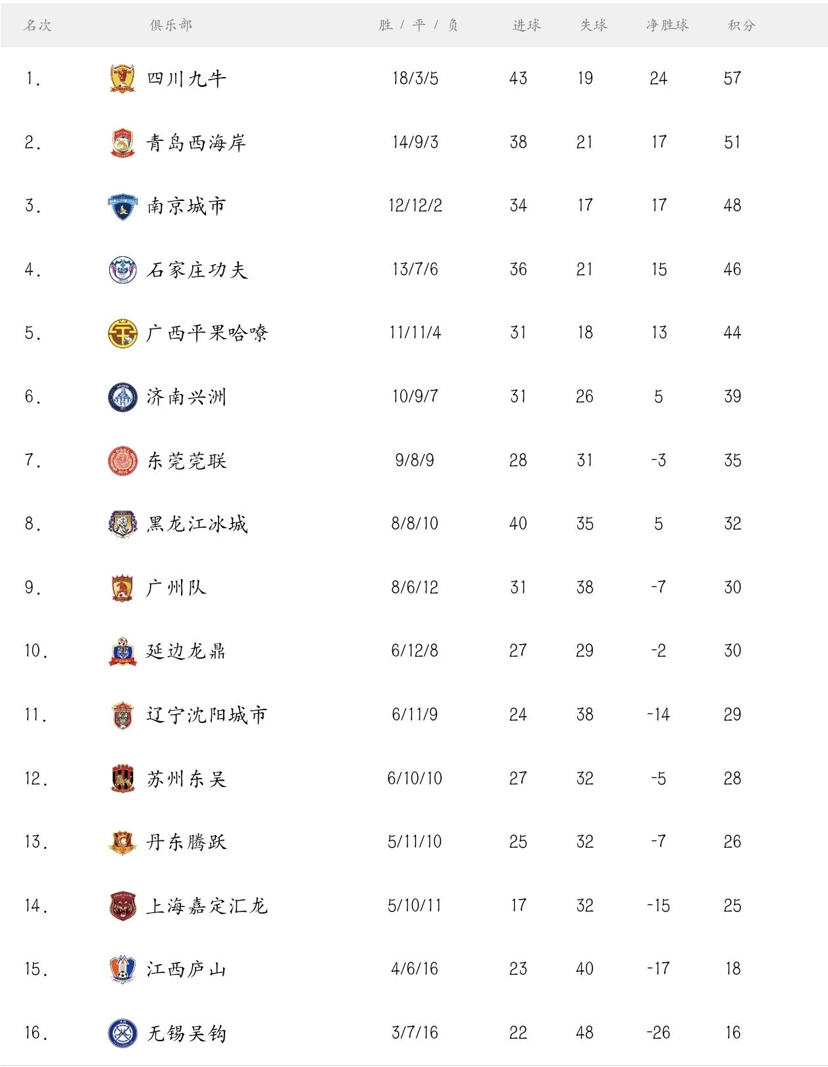Click the 丹东腾跃 club name

187,842
